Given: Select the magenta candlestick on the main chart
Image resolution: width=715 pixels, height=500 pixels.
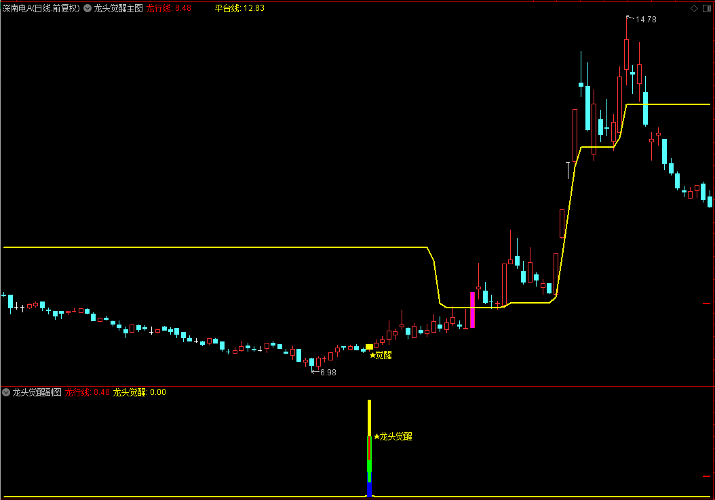Looking at the screenshot, I should tap(472, 310).
